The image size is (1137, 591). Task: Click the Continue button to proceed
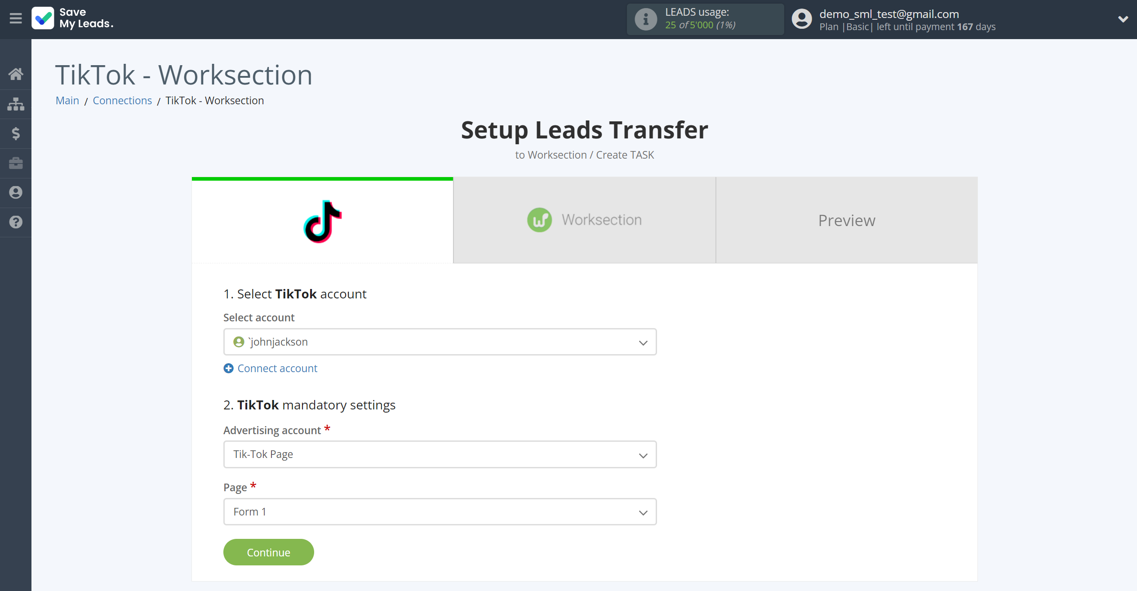tap(268, 552)
